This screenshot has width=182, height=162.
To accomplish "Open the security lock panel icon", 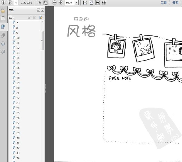I will (x=3, y=11).
